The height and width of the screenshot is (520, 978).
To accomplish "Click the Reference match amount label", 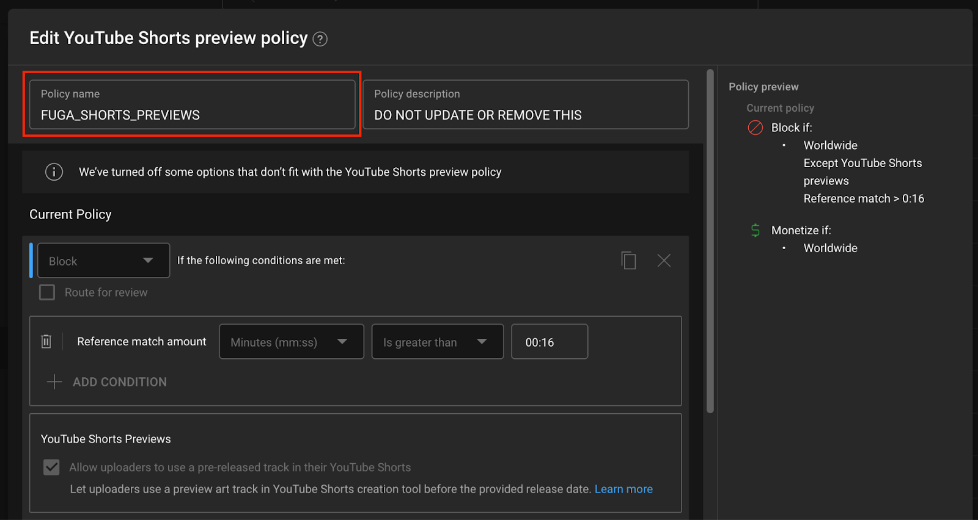I will pos(142,342).
